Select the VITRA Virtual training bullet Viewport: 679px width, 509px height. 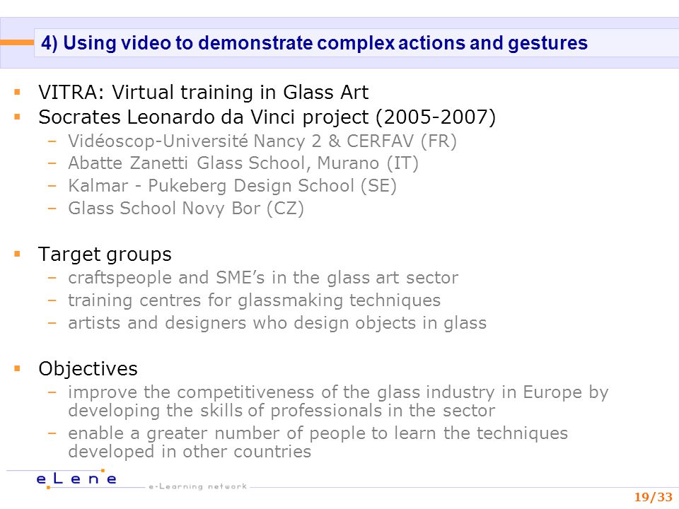coord(204,92)
